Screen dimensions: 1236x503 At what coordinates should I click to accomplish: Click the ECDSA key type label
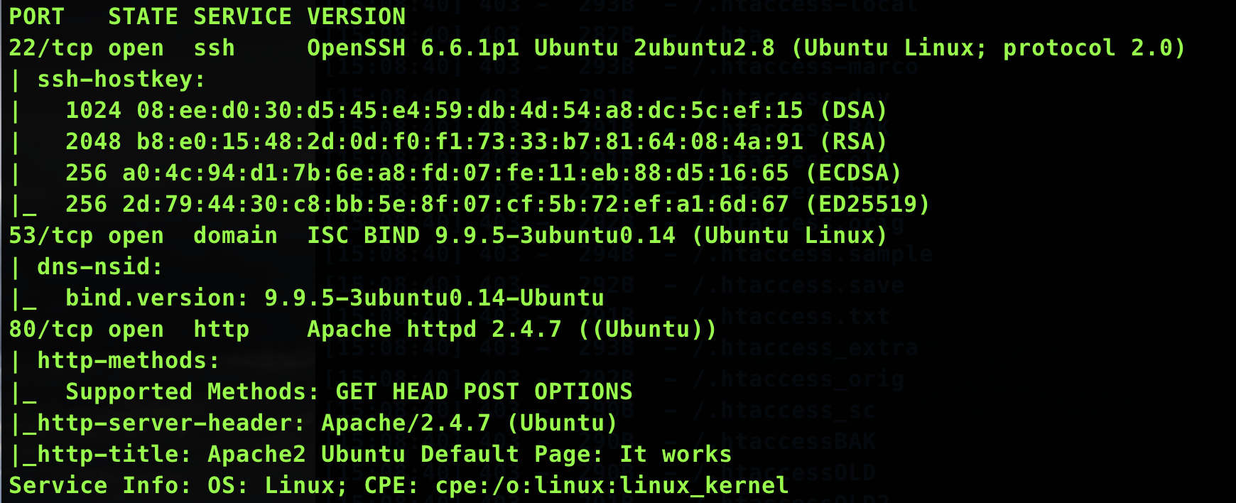pyautogui.click(x=853, y=173)
